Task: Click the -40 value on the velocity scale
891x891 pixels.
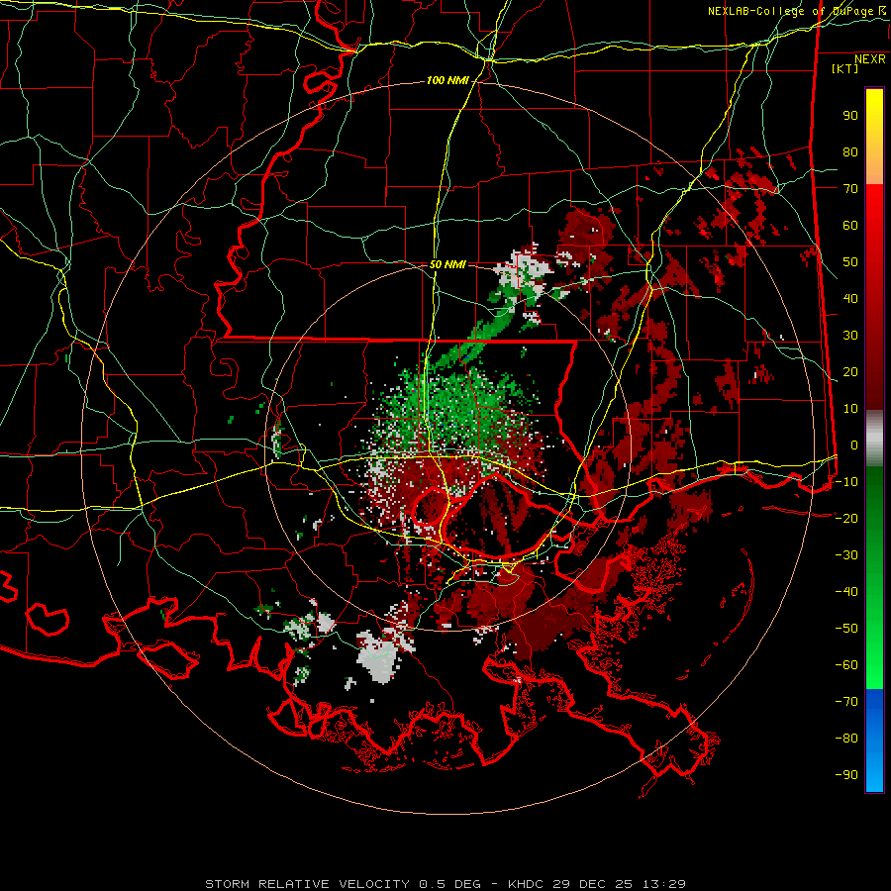Action: click(846, 592)
